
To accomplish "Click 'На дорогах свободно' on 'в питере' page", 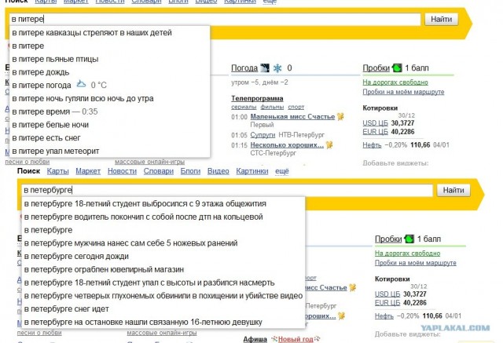I will pos(395,82).
